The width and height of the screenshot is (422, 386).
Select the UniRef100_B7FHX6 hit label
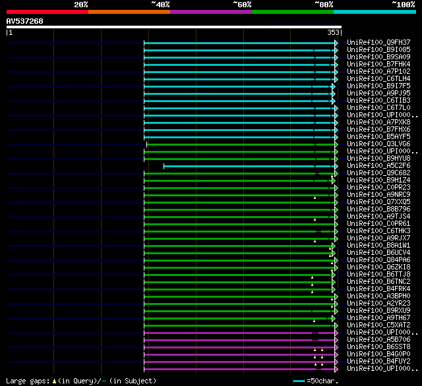(x=378, y=130)
